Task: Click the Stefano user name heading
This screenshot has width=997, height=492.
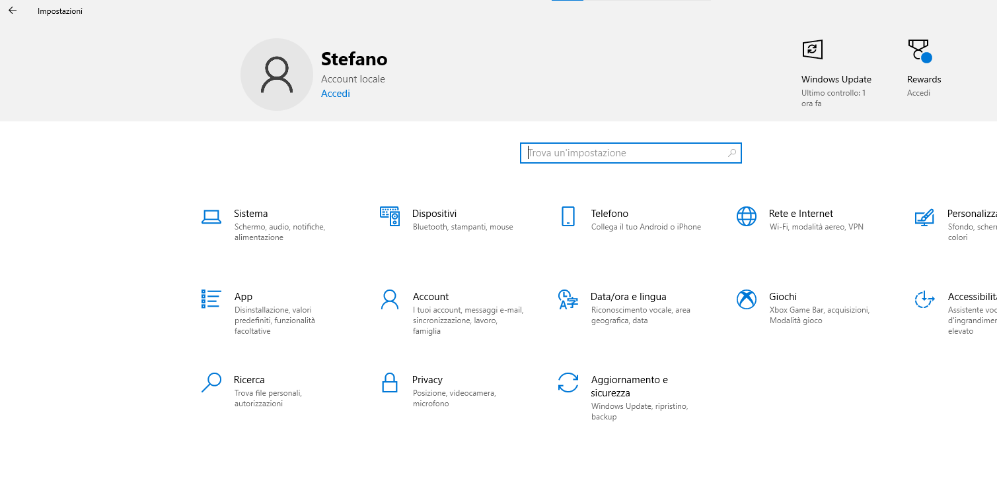Action: point(354,59)
